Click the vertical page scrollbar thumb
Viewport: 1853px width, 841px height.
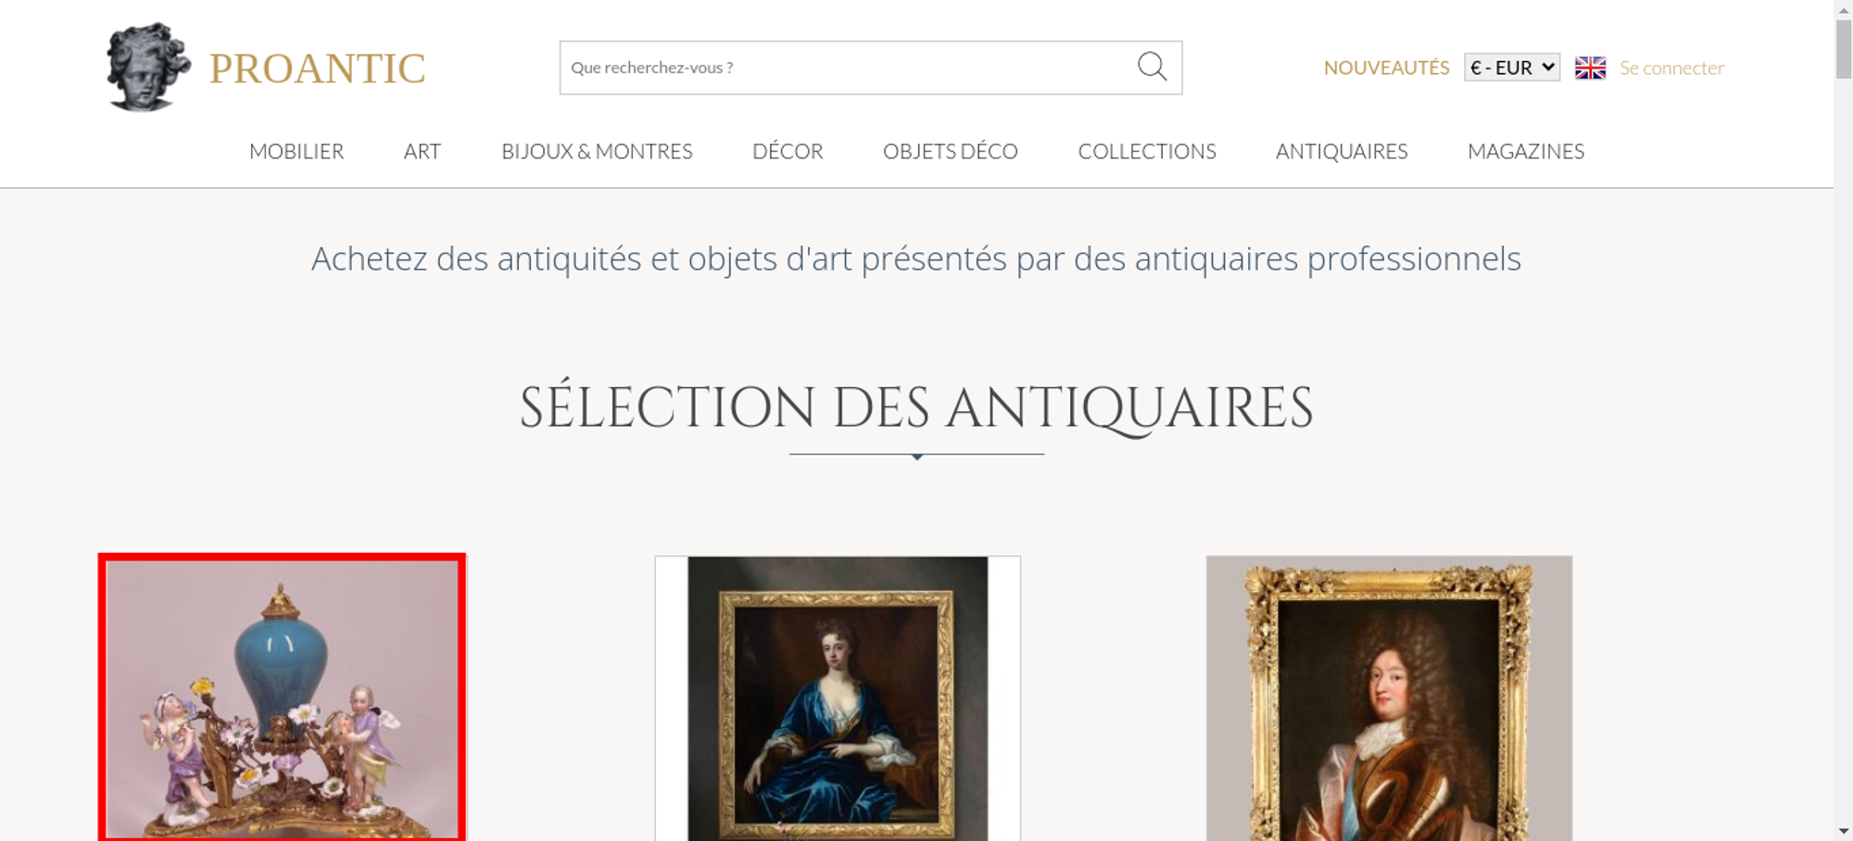pyautogui.click(x=1844, y=49)
